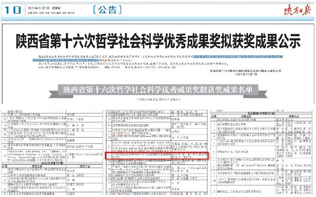
Task: Click the address and phone contact line
Action: (x=107, y=67)
